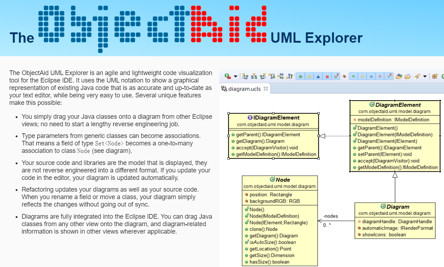Select position: Rectangle field in Node
The image size is (444, 267).
coord(271,194)
